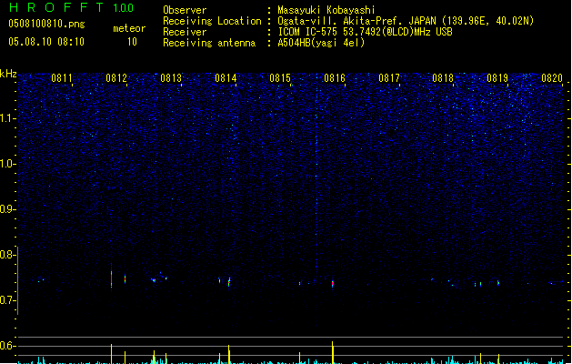Click observer name Masayuki Kobayashi

pos(326,10)
